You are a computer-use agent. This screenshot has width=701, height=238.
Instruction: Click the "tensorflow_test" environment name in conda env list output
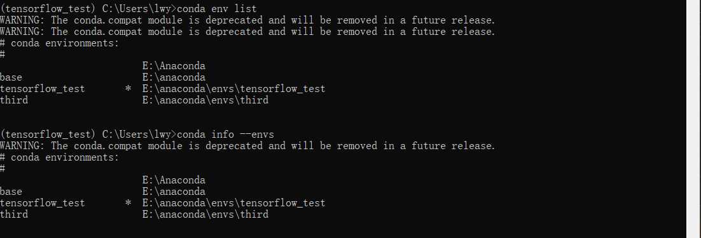pyautogui.click(x=43, y=89)
